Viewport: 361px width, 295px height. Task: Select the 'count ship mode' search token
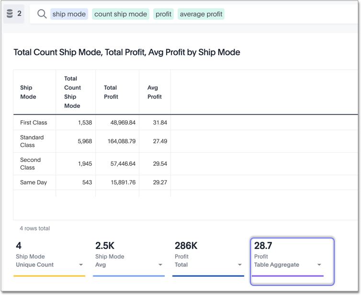(121, 14)
